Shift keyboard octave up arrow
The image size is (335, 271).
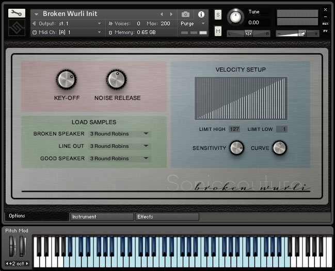27,264
